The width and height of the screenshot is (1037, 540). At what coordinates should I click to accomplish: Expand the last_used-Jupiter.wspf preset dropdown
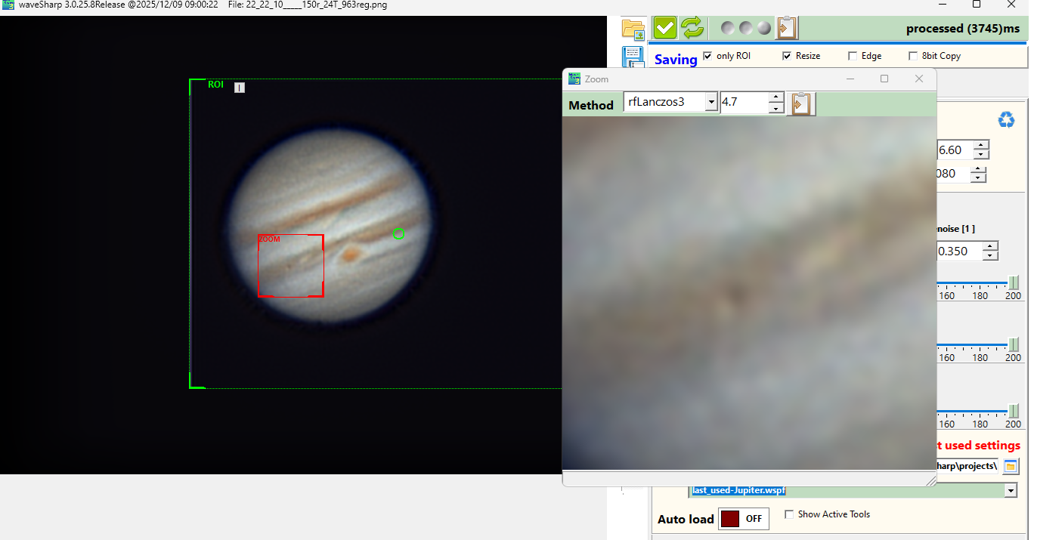click(x=1011, y=491)
